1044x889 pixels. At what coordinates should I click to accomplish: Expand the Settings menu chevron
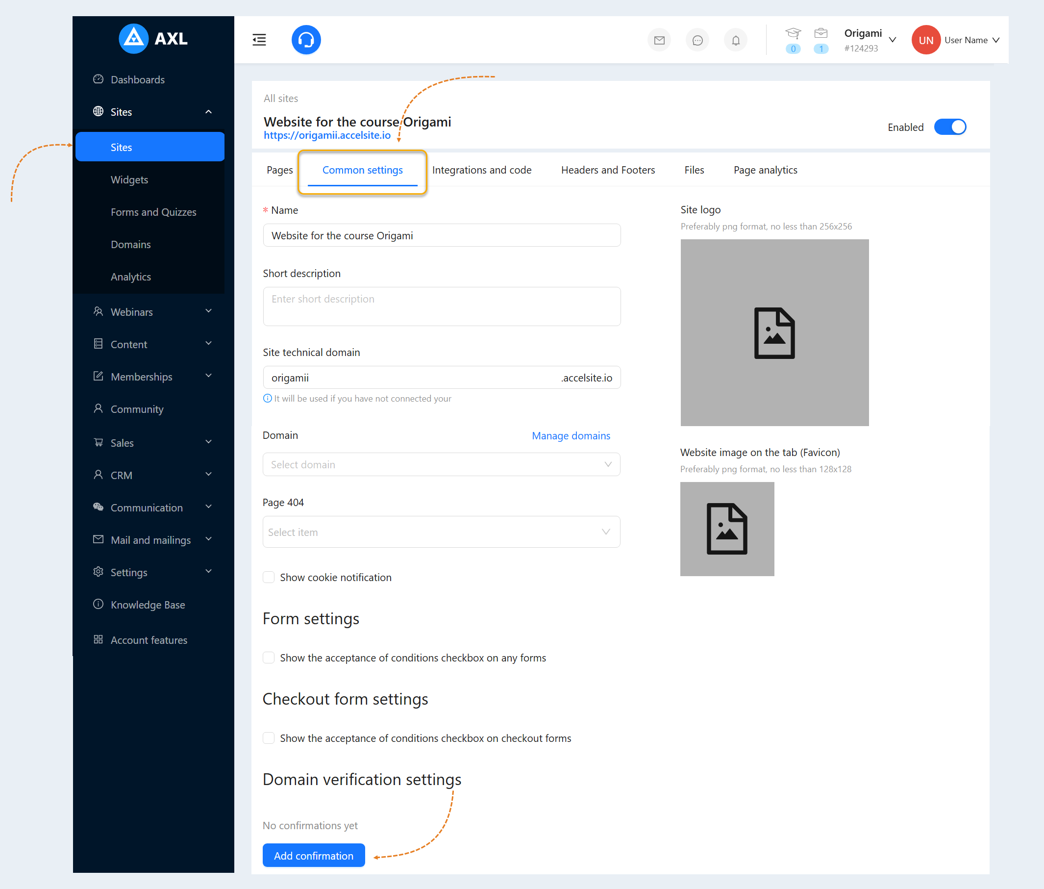[208, 571]
